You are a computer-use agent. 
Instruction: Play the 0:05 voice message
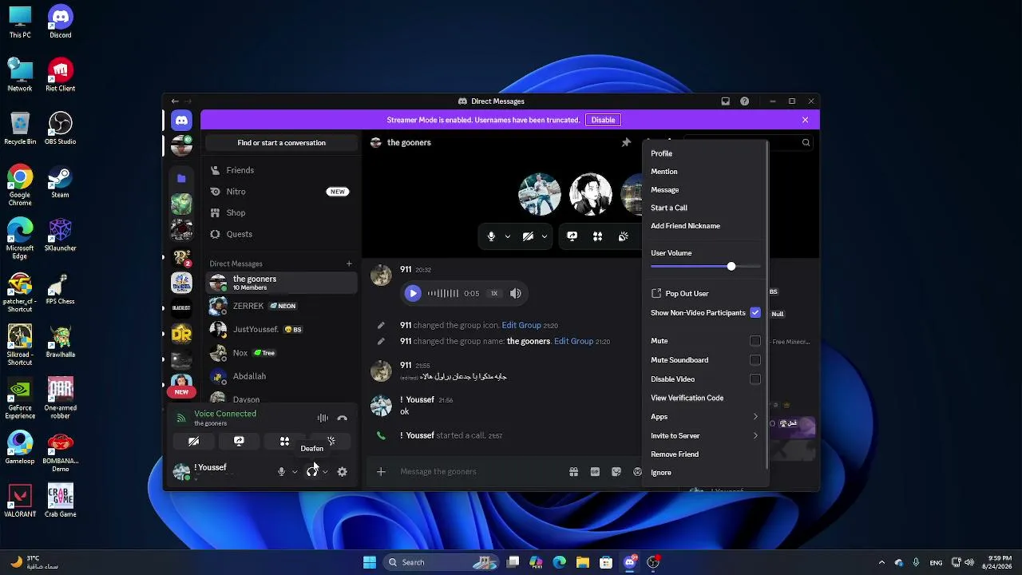413,293
